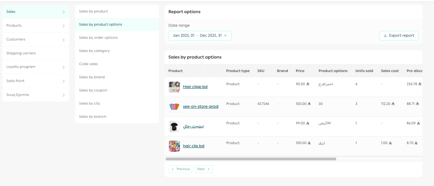Click the horizontal table scrollbar
This screenshot has width=434, height=186.
coord(251,159)
